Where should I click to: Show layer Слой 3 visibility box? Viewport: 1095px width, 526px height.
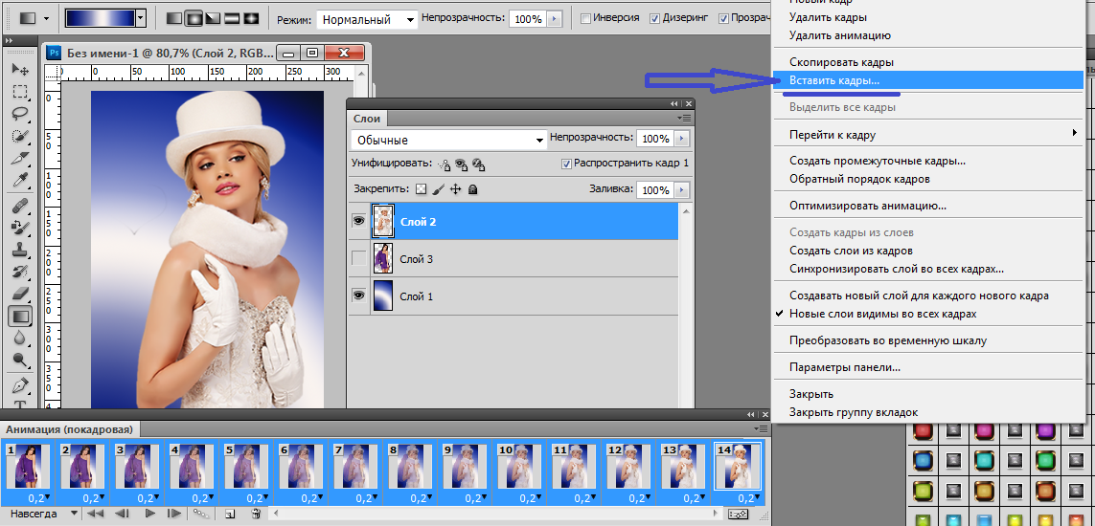click(359, 258)
